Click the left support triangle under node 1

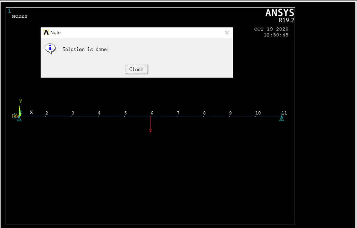pyautogui.click(x=19, y=118)
